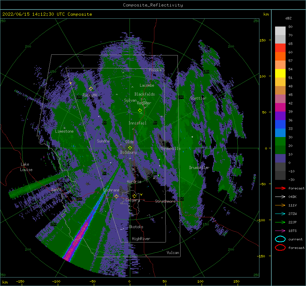Pick the slate-purple 0-10 dBZ swatch

[280, 158]
